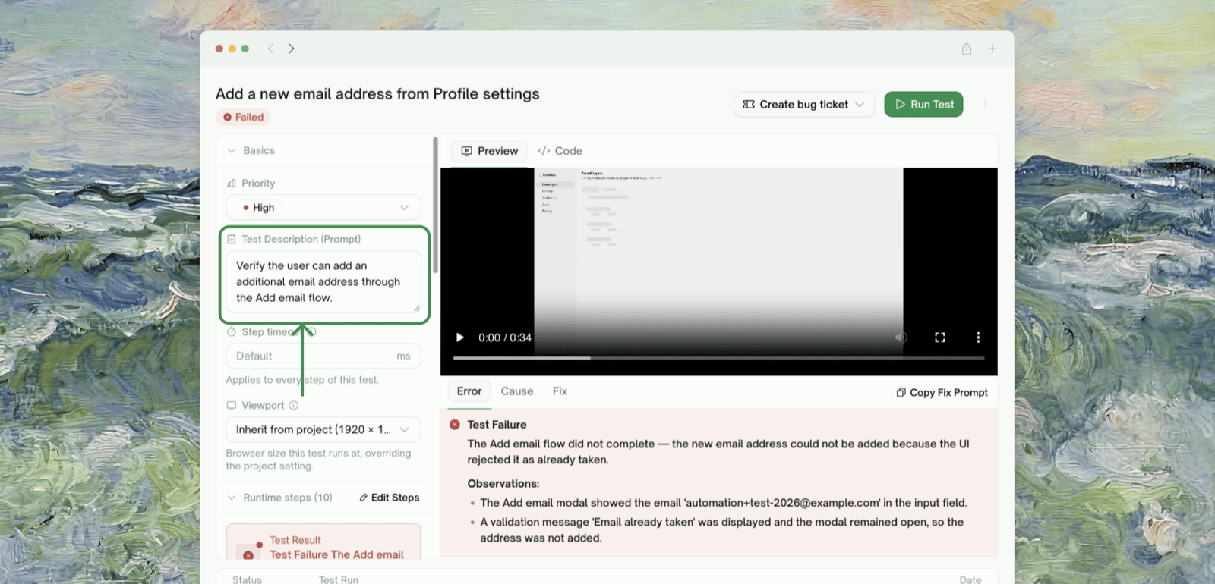Open the three-dot menu beside Run Test
The width and height of the screenshot is (1215, 584).
tap(986, 105)
